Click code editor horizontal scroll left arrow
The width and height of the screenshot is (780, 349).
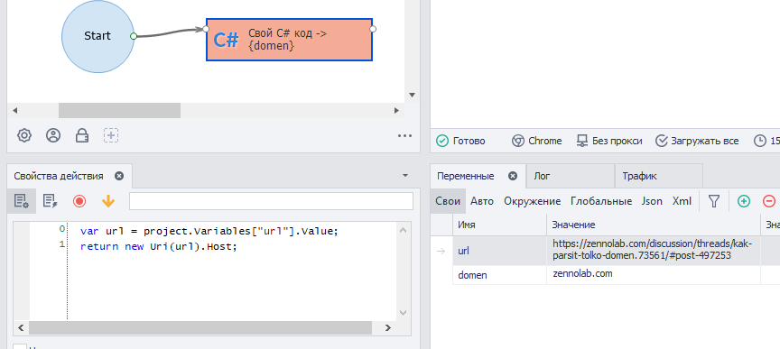tap(21, 327)
